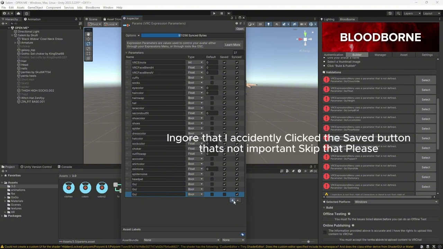This screenshot has height=249, width=443.
Task: Open the GameObject menu
Action: pyautogui.click(x=35, y=8)
